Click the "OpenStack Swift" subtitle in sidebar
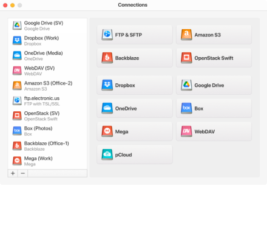Viewport: 267px width, 228px height. tap(41, 119)
